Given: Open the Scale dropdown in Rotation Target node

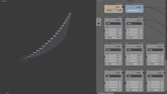Looking at the screenshot, I should [x=156, y=76].
